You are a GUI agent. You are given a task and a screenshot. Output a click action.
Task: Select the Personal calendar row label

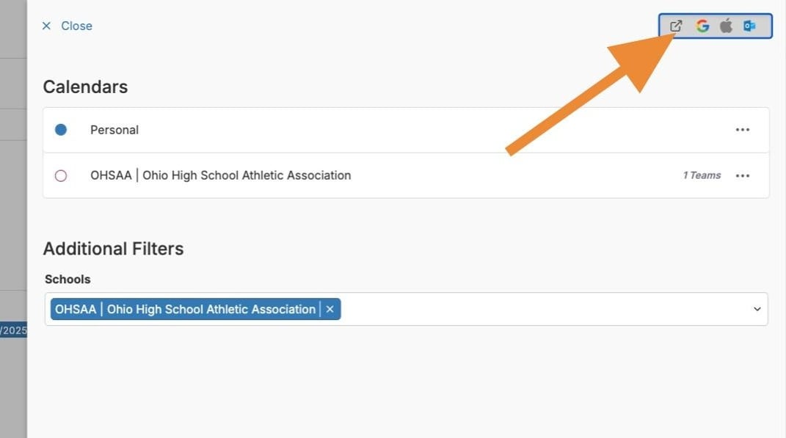(114, 130)
